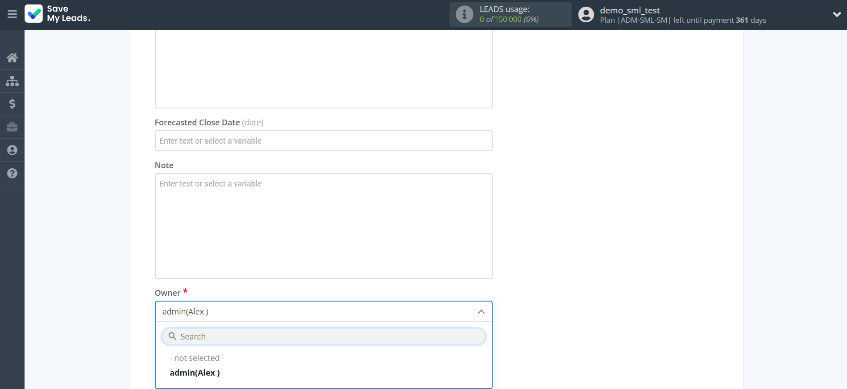Open the briefcase services icon
The height and width of the screenshot is (389, 847).
[x=12, y=127]
